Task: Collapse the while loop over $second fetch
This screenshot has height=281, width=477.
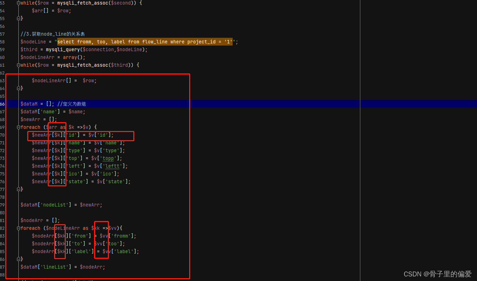Action: 18,3
